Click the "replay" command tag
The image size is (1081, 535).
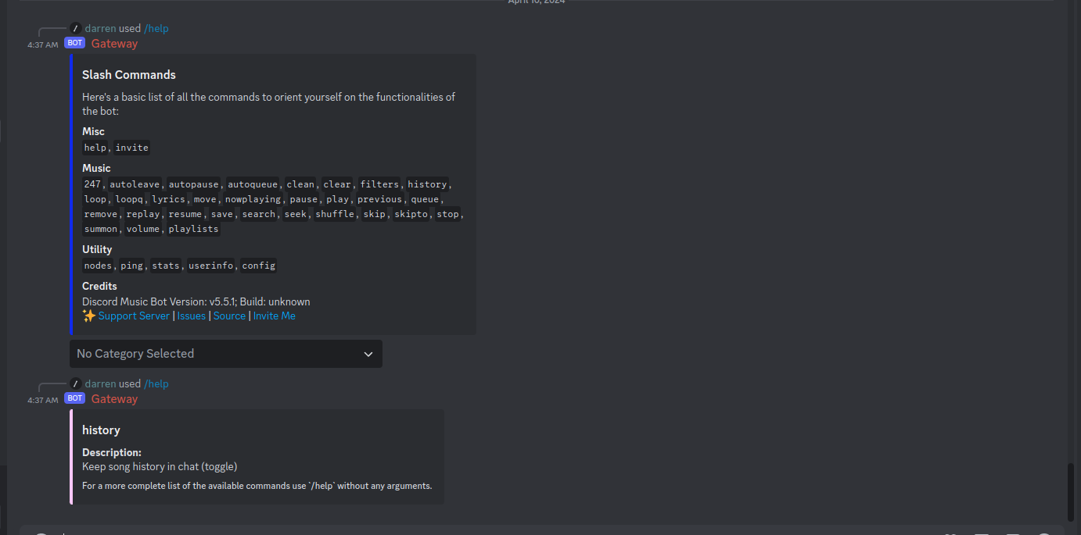click(142, 214)
